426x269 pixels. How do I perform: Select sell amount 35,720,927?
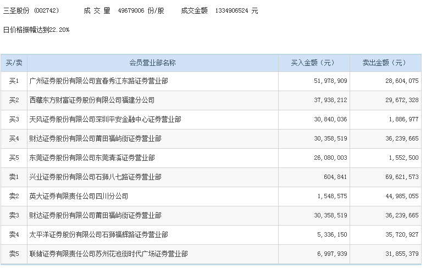(402, 235)
